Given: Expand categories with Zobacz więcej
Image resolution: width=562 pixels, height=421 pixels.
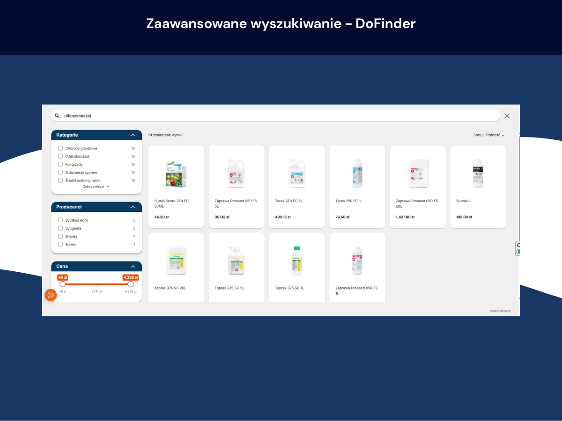Looking at the screenshot, I should 96,186.
